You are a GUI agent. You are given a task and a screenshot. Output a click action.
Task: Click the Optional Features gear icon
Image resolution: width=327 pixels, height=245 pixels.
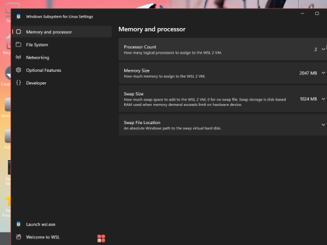pyautogui.click(x=18, y=70)
